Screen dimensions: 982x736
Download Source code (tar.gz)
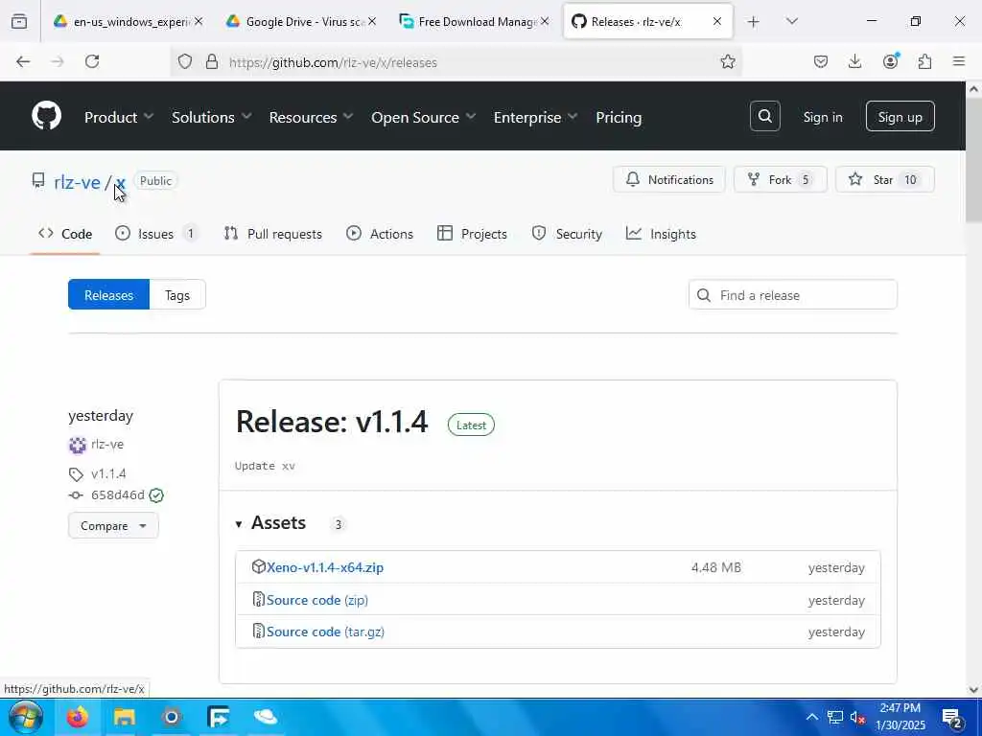[325, 632]
